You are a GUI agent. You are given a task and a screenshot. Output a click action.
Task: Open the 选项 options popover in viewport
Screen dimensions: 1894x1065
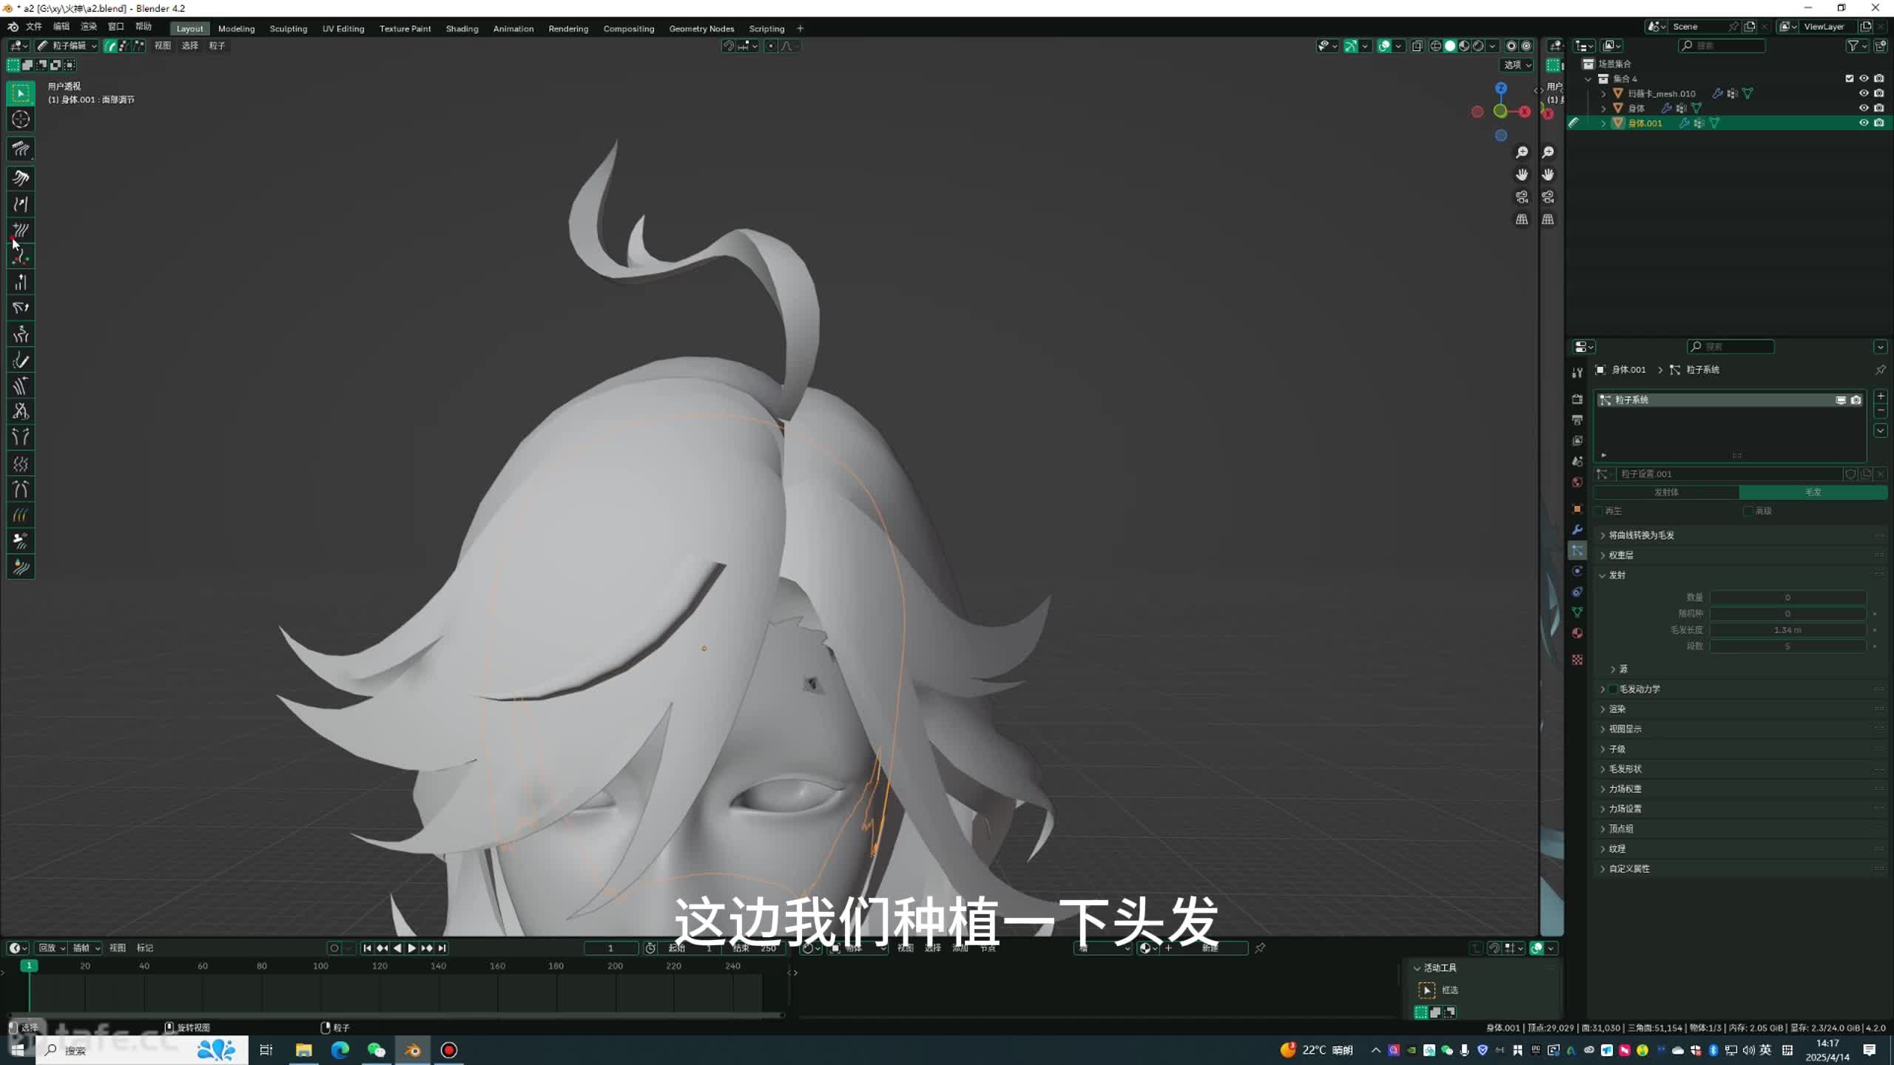coord(1517,65)
